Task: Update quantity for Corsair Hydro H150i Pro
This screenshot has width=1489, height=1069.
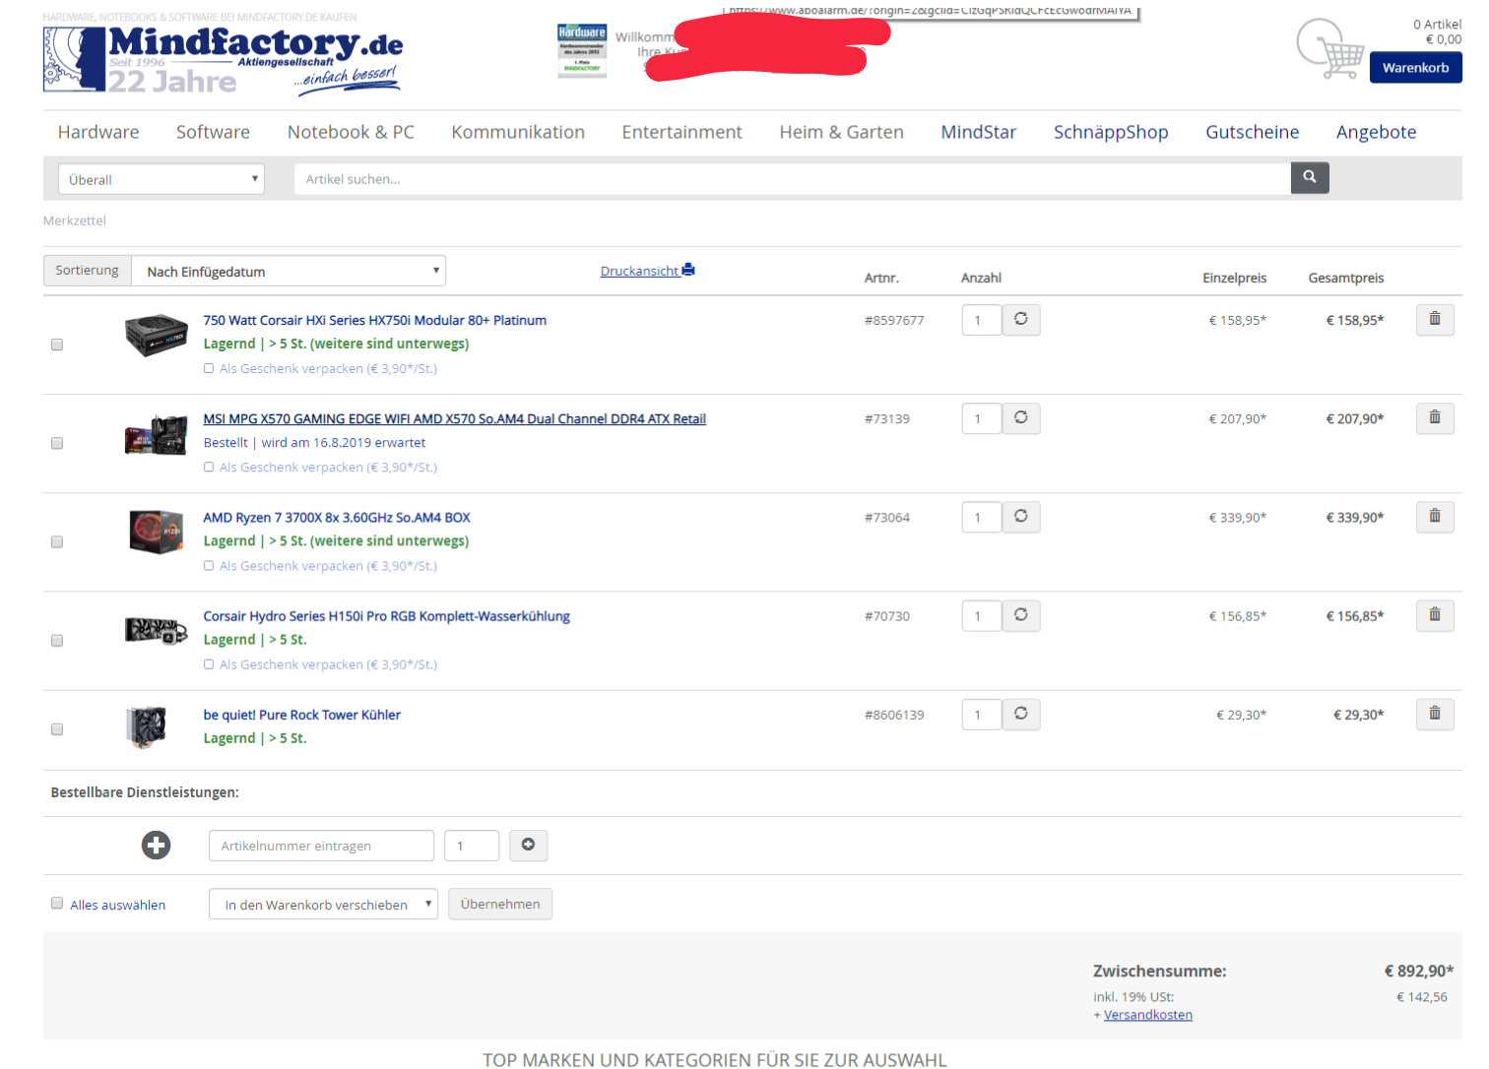Action: [x=1021, y=615]
